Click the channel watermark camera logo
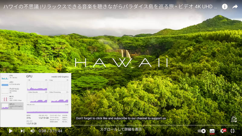 234,119
